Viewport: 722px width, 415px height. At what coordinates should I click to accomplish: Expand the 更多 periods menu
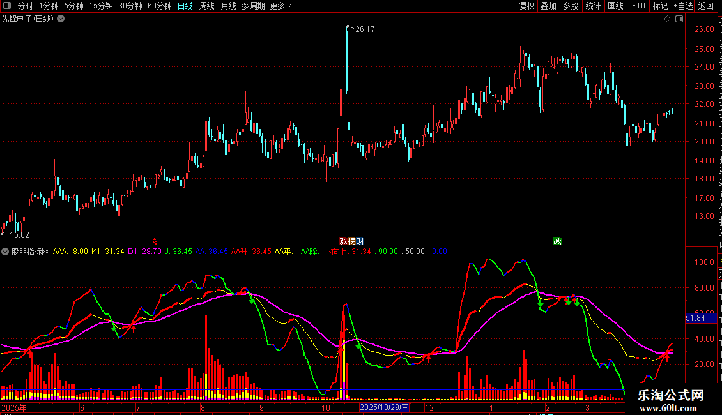280,6
